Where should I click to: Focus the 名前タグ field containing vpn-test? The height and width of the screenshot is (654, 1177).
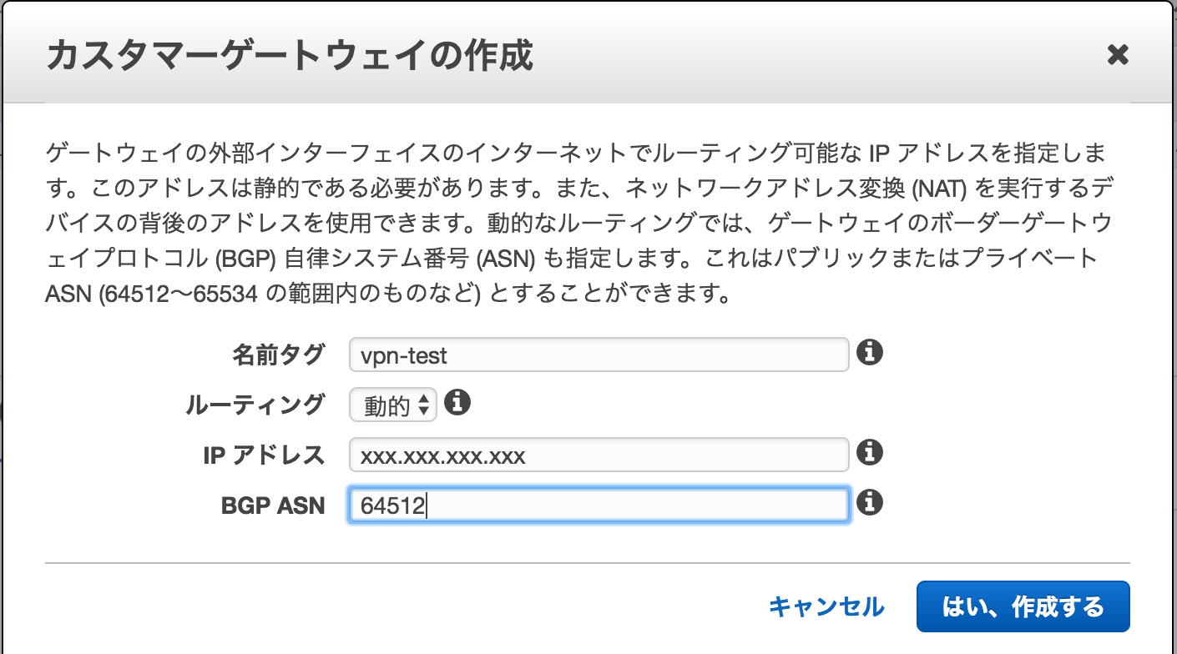[599, 355]
